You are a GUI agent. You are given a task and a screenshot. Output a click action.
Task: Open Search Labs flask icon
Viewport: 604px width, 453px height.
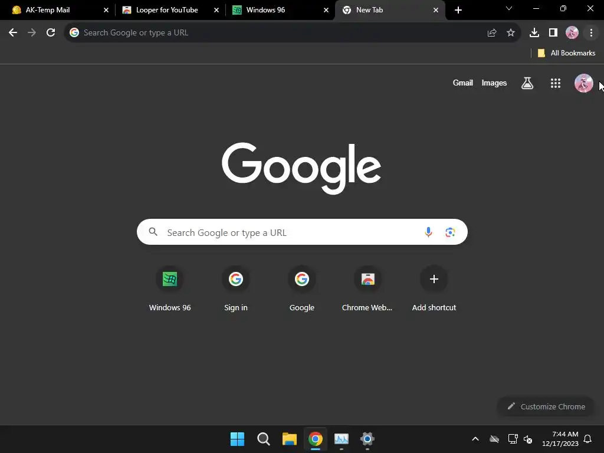point(527,83)
